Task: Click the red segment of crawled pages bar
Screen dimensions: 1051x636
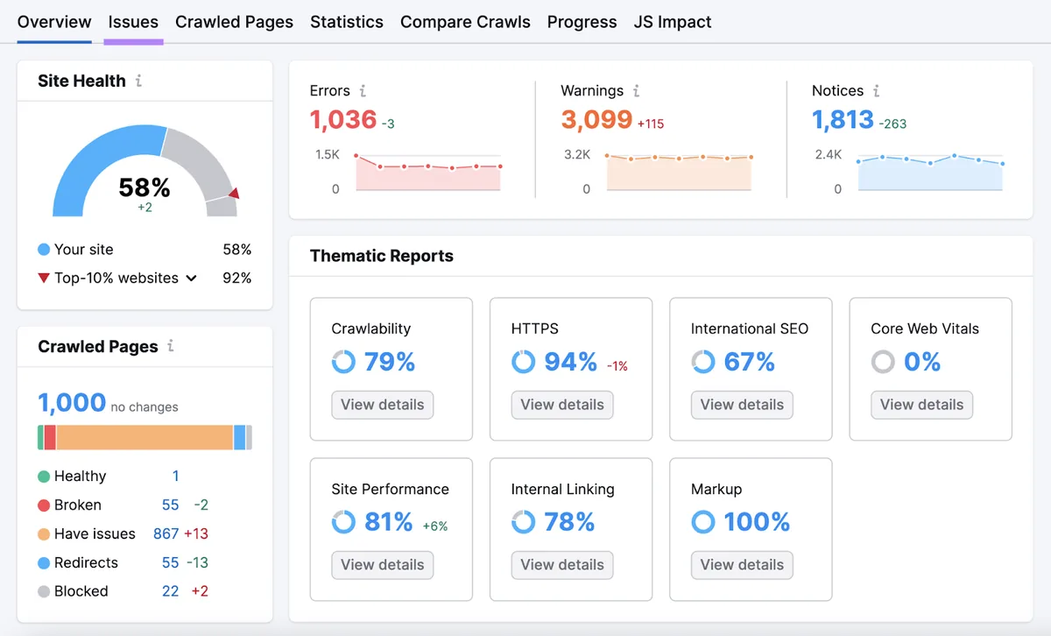Action: tap(50, 438)
